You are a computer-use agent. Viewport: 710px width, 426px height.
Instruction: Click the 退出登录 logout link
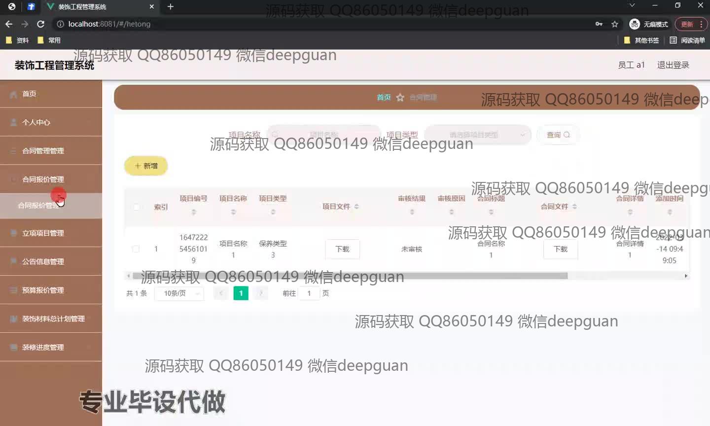673,65
